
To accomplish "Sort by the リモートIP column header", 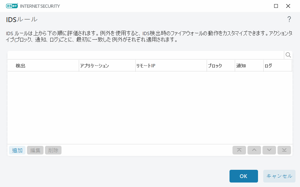I will tap(171, 66).
